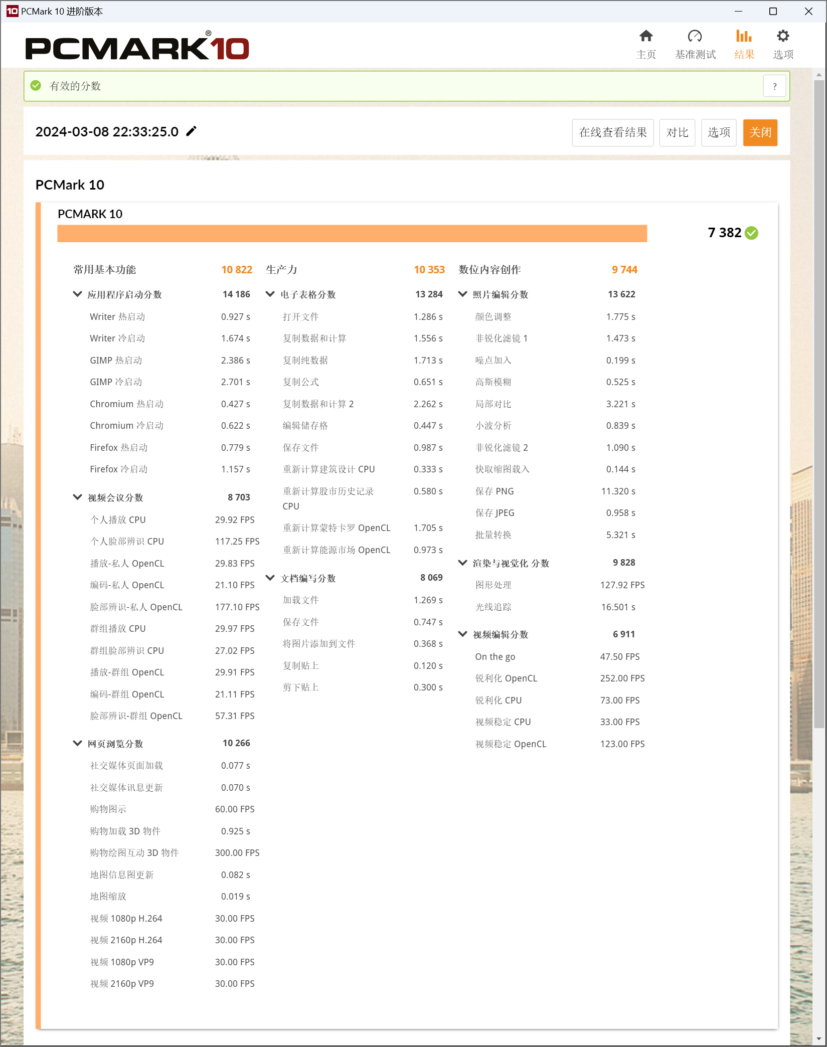
Task: Click the 个人脸部辨识 CPU row
Action: (x=175, y=542)
